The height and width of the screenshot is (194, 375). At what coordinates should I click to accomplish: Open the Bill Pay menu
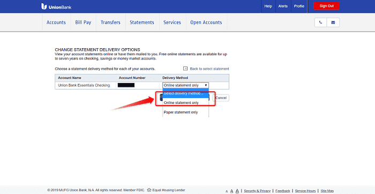pos(83,23)
